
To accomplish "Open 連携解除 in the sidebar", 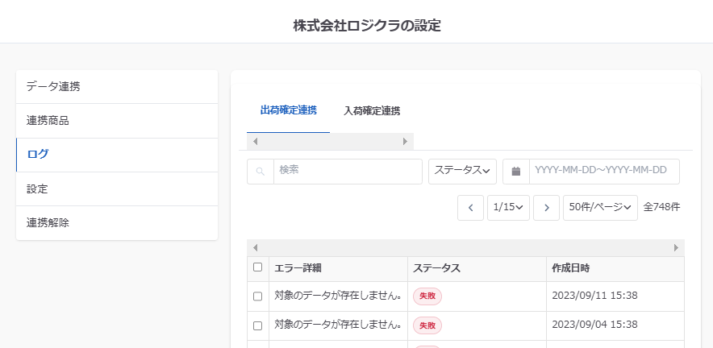I will 117,223.
